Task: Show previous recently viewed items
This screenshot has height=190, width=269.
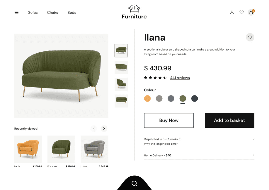Action: pos(94,128)
